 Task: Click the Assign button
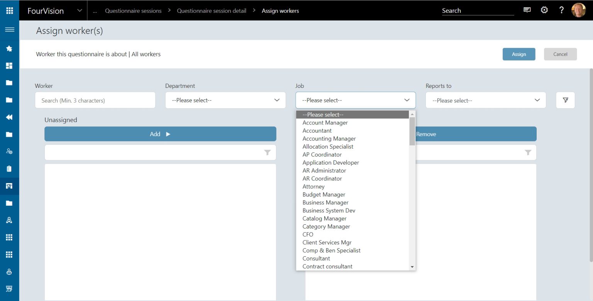pyautogui.click(x=518, y=54)
